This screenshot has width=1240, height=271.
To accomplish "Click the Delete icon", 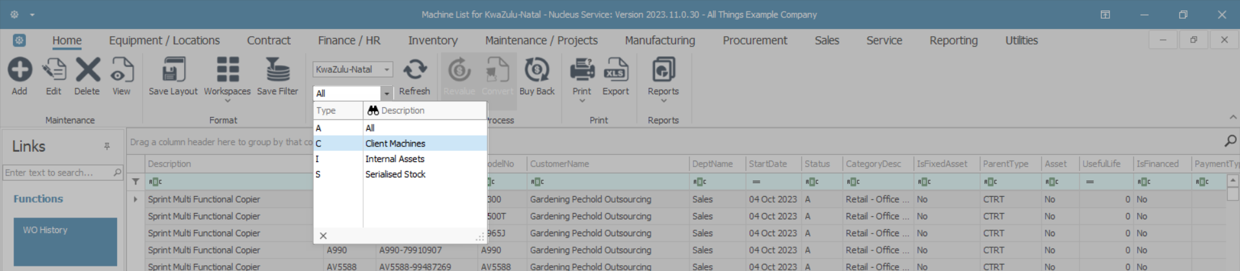I will coord(87,70).
